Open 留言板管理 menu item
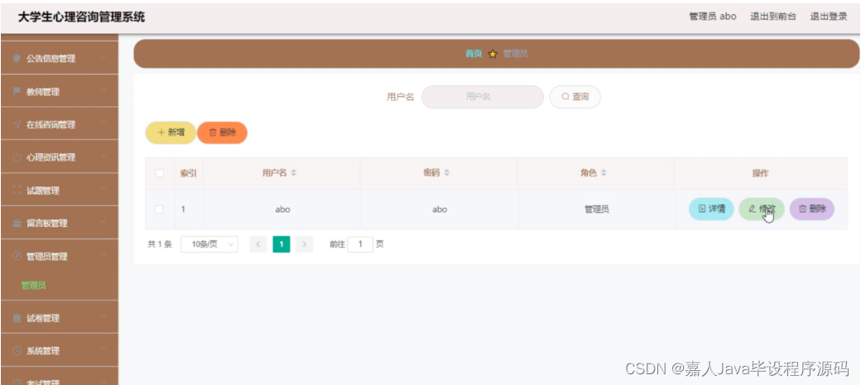This screenshot has height=385, width=861. coord(60,223)
